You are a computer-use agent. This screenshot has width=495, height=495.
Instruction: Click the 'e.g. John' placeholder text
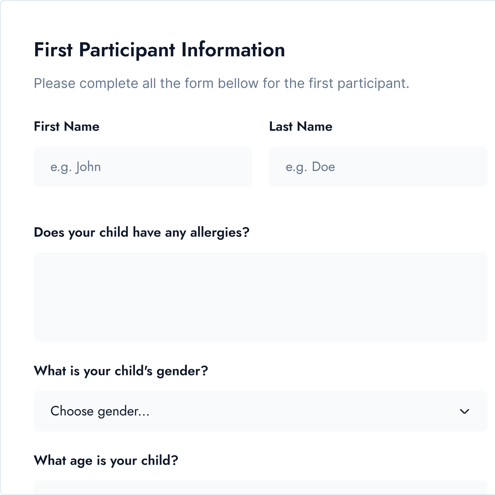pyautogui.click(x=75, y=167)
